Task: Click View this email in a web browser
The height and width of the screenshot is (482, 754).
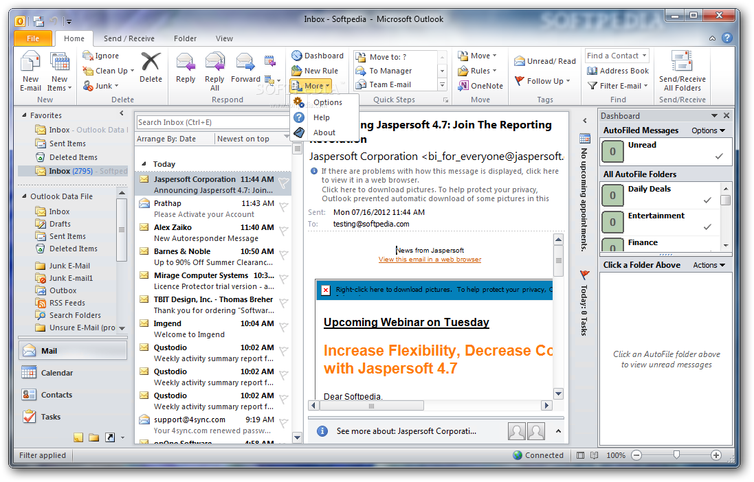Action: pyautogui.click(x=430, y=260)
